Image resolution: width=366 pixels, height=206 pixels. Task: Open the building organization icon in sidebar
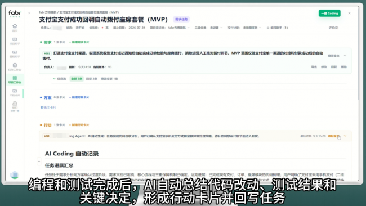coord(15,104)
